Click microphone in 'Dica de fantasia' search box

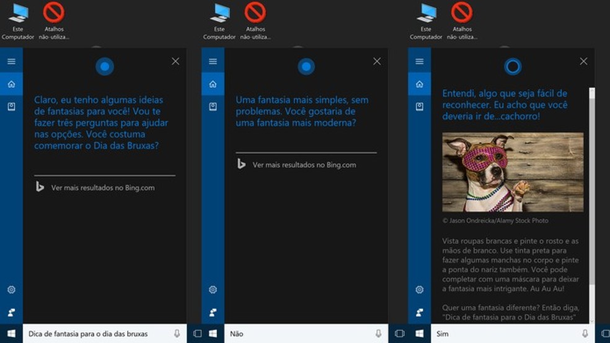[177, 334]
